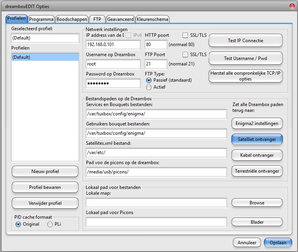Click the Password op Dreambox field
Image resolution: width=298 pixels, height=252 pixels.
coord(113,84)
